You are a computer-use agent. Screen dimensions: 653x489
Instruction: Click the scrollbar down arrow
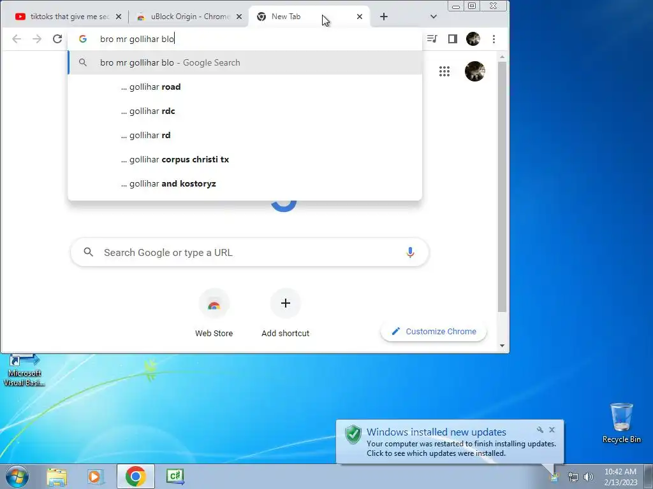pos(502,346)
